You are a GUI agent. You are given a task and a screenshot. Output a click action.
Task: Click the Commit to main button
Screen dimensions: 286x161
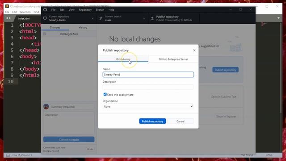pos(69,140)
